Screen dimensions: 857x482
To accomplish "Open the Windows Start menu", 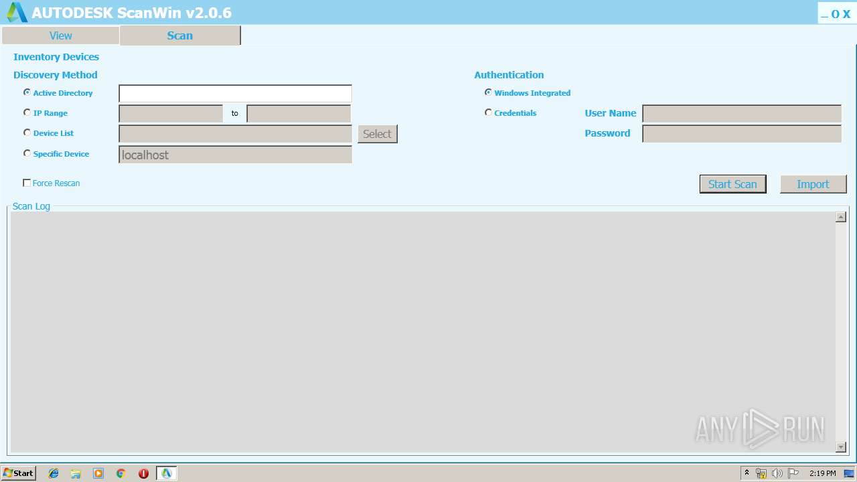I will pos(18,473).
